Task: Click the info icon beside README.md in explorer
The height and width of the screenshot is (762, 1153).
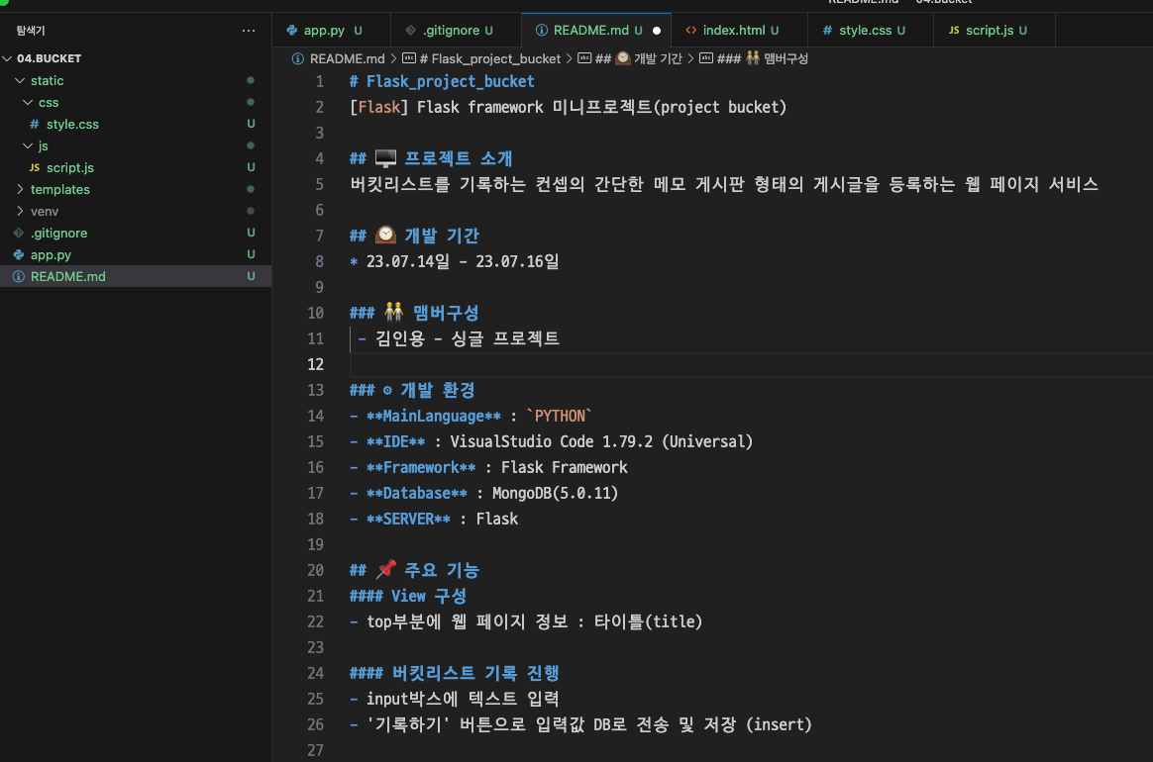Action: [x=19, y=276]
